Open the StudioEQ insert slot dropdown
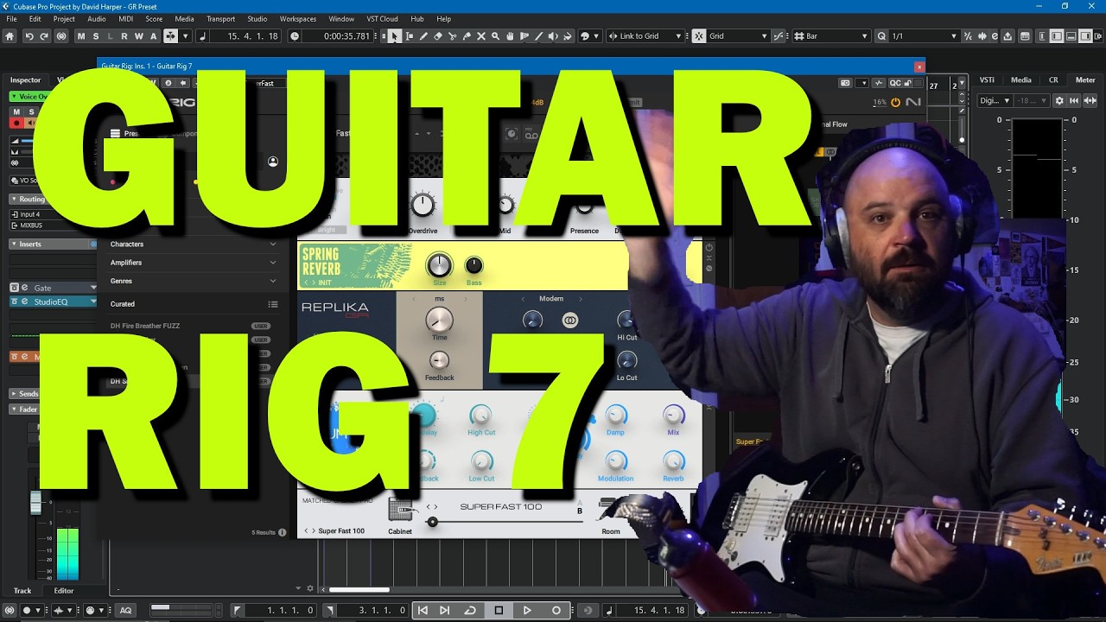This screenshot has width=1106, height=622. coord(93,301)
